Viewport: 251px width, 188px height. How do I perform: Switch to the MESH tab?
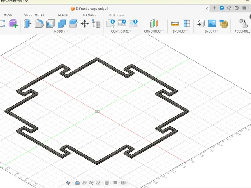8,15
